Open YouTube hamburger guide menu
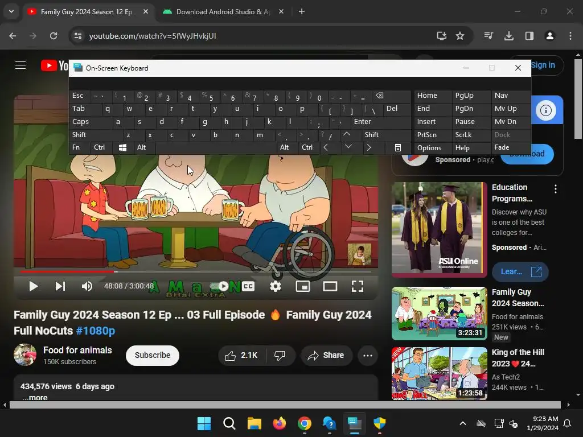 [x=20, y=65]
